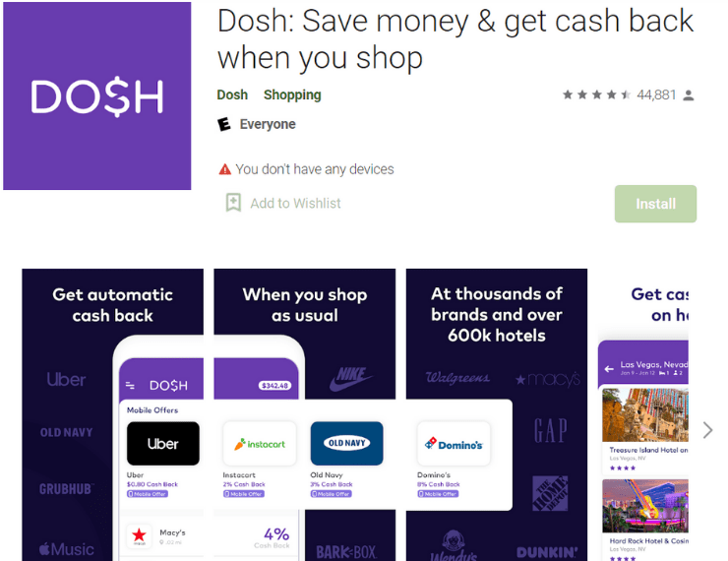728x561 pixels.
Task: Click the Everyone rating E icon
Action: 223,124
